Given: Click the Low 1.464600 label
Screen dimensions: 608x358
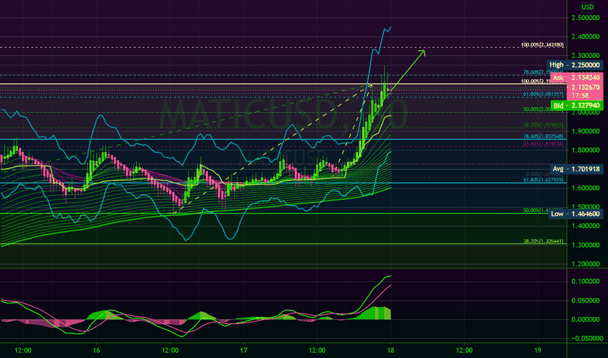Looking at the screenshot, I should pyautogui.click(x=575, y=213).
